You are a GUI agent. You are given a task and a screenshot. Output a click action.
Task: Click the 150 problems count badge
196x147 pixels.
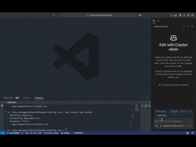coord(17,98)
